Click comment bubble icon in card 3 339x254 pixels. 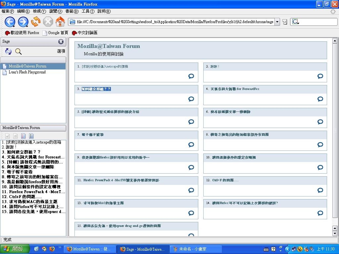191,99
